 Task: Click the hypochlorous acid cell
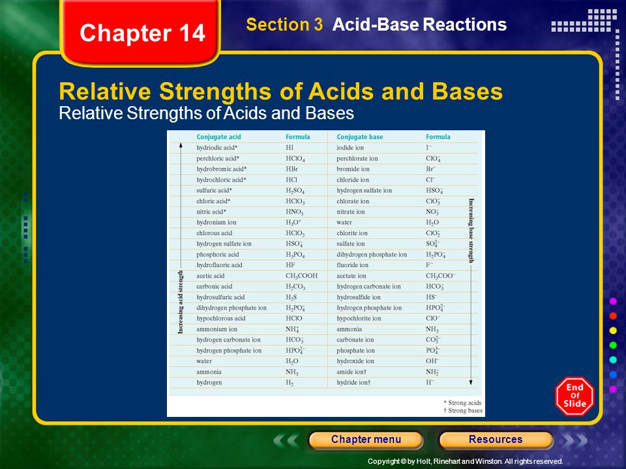[221, 319]
